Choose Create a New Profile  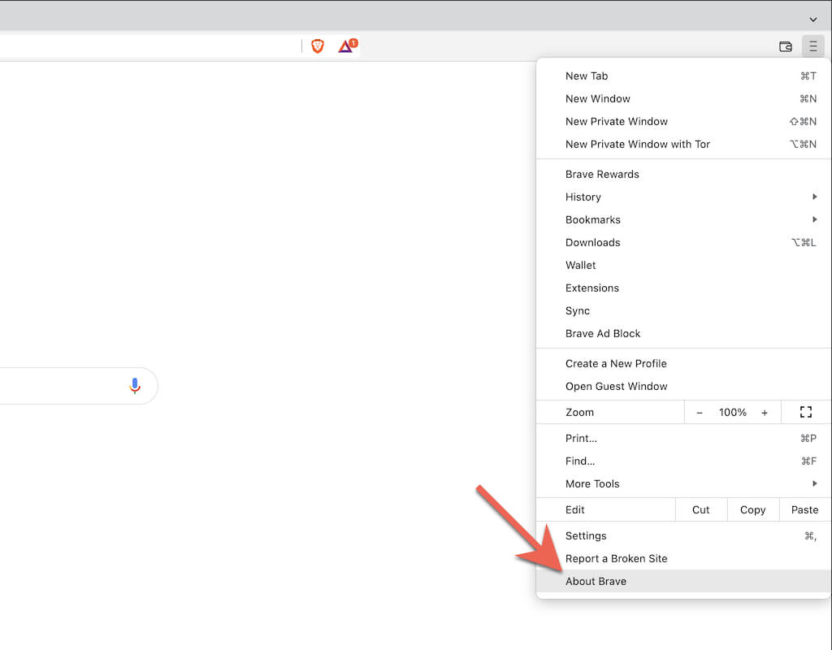(x=683, y=364)
